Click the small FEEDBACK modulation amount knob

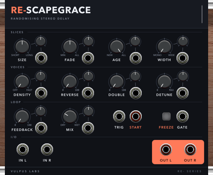pyautogui.click(x=41, y=111)
